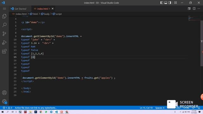Click the '<p id="demo"></p>' code on line 5
Viewport: 203px width, 114px height.
[x=33, y=22]
